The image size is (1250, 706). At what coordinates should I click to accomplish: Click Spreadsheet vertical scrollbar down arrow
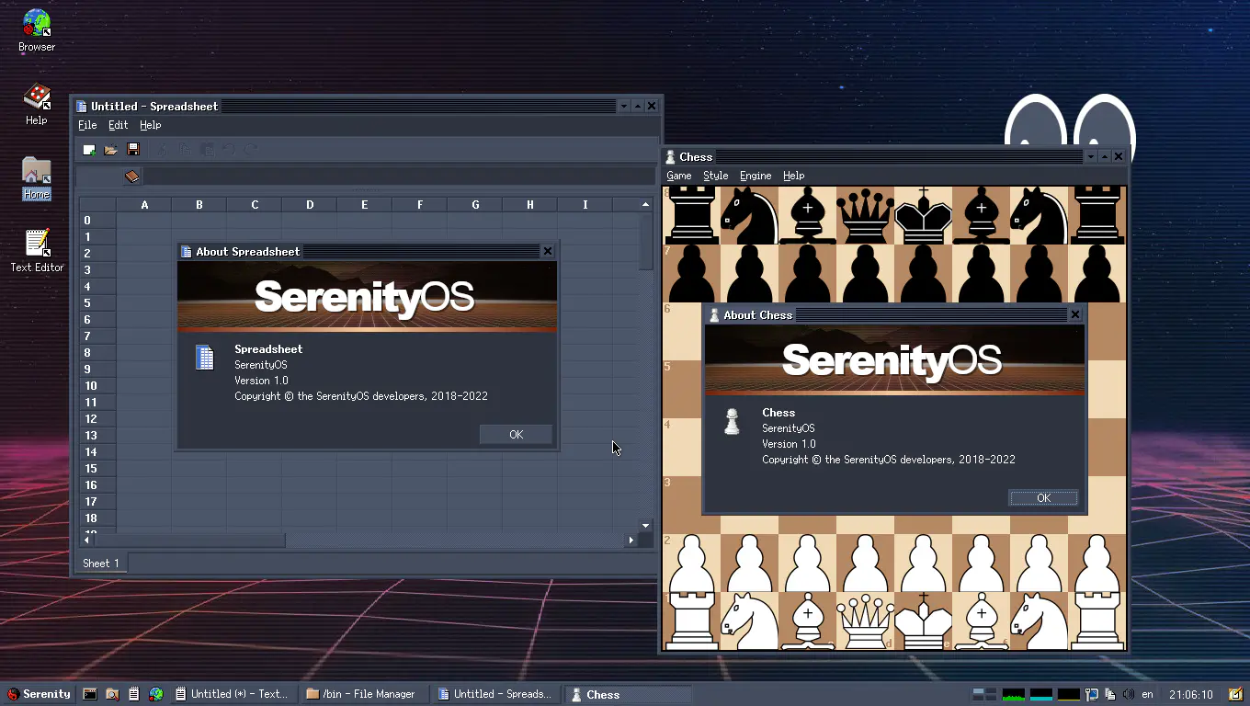pyautogui.click(x=646, y=525)
